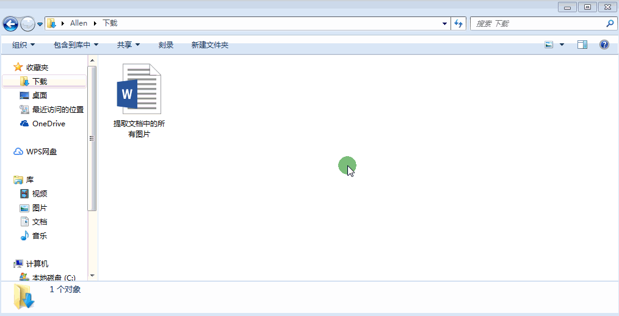This screenshot has height=316, width=619.
Task: Click the 刻录 toolbar button
Action: pos(166,45)
